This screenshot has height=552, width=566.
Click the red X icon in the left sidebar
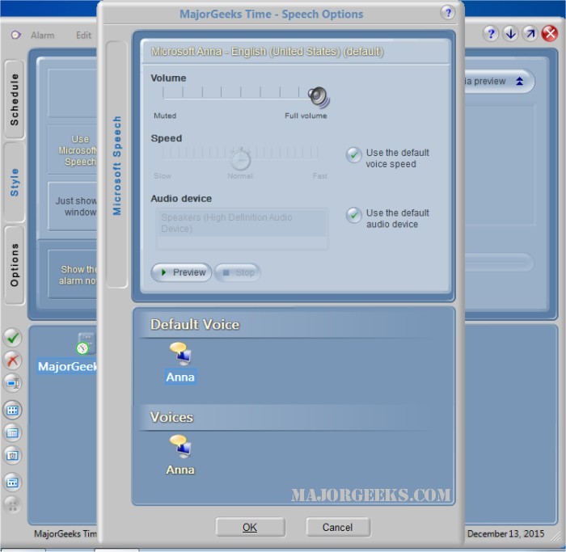pos(13,360)
